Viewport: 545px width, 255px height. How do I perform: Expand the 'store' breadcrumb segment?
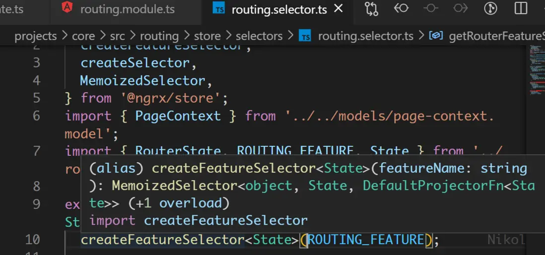pos(207,36)
